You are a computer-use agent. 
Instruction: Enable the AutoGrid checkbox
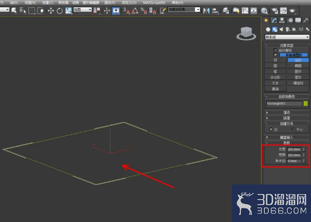coord(275,50)
